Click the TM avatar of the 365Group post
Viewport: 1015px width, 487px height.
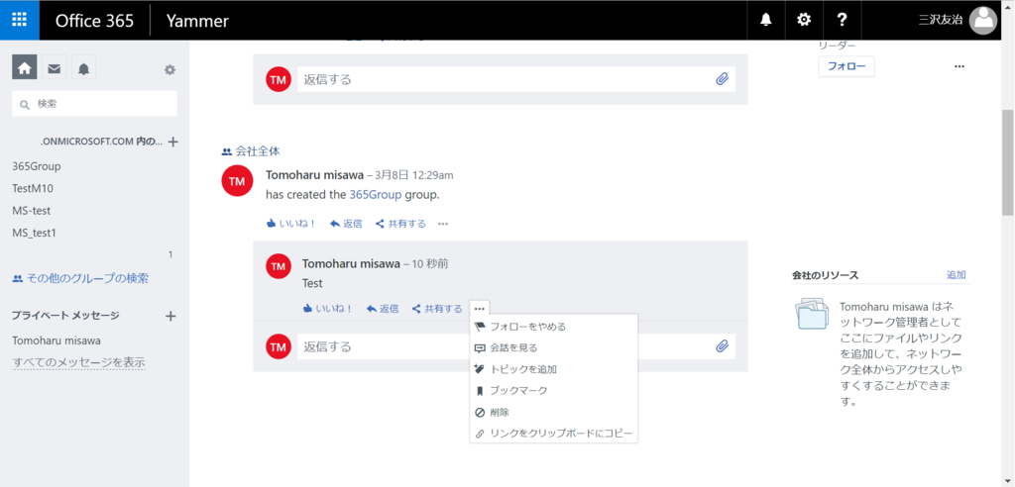237,181
